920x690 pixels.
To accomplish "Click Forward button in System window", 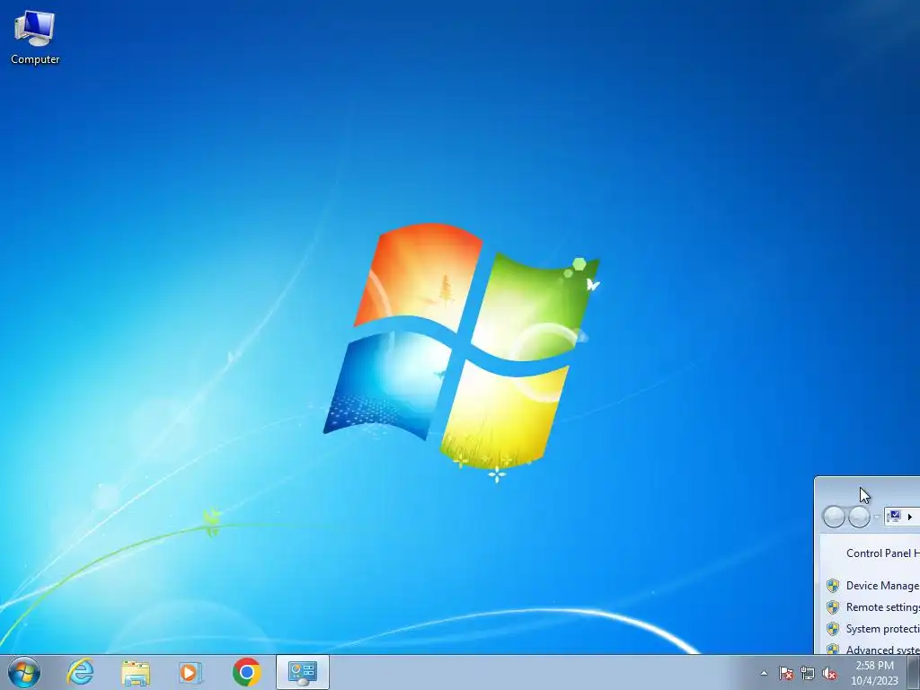I will [x=859, y=517].
